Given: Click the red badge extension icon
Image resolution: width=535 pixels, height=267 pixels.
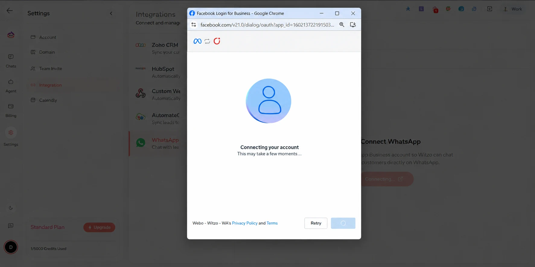Looking at the screenshot, I should pyautogui.click(x=435, y=10).
